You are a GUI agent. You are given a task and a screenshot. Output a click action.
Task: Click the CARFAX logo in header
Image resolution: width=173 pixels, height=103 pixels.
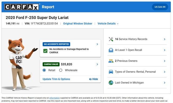click(22, 7)
